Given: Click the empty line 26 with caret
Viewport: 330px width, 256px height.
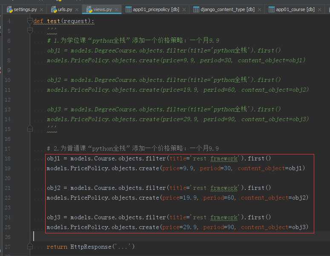Looking at the screenshot, I should coord(181,236).
